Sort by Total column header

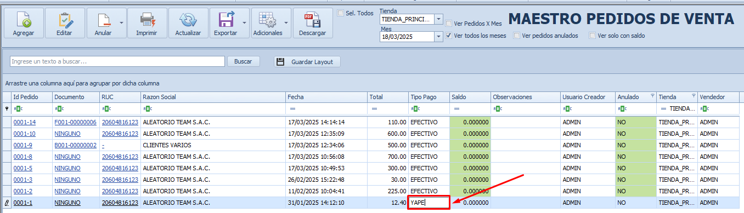point(388,97)
